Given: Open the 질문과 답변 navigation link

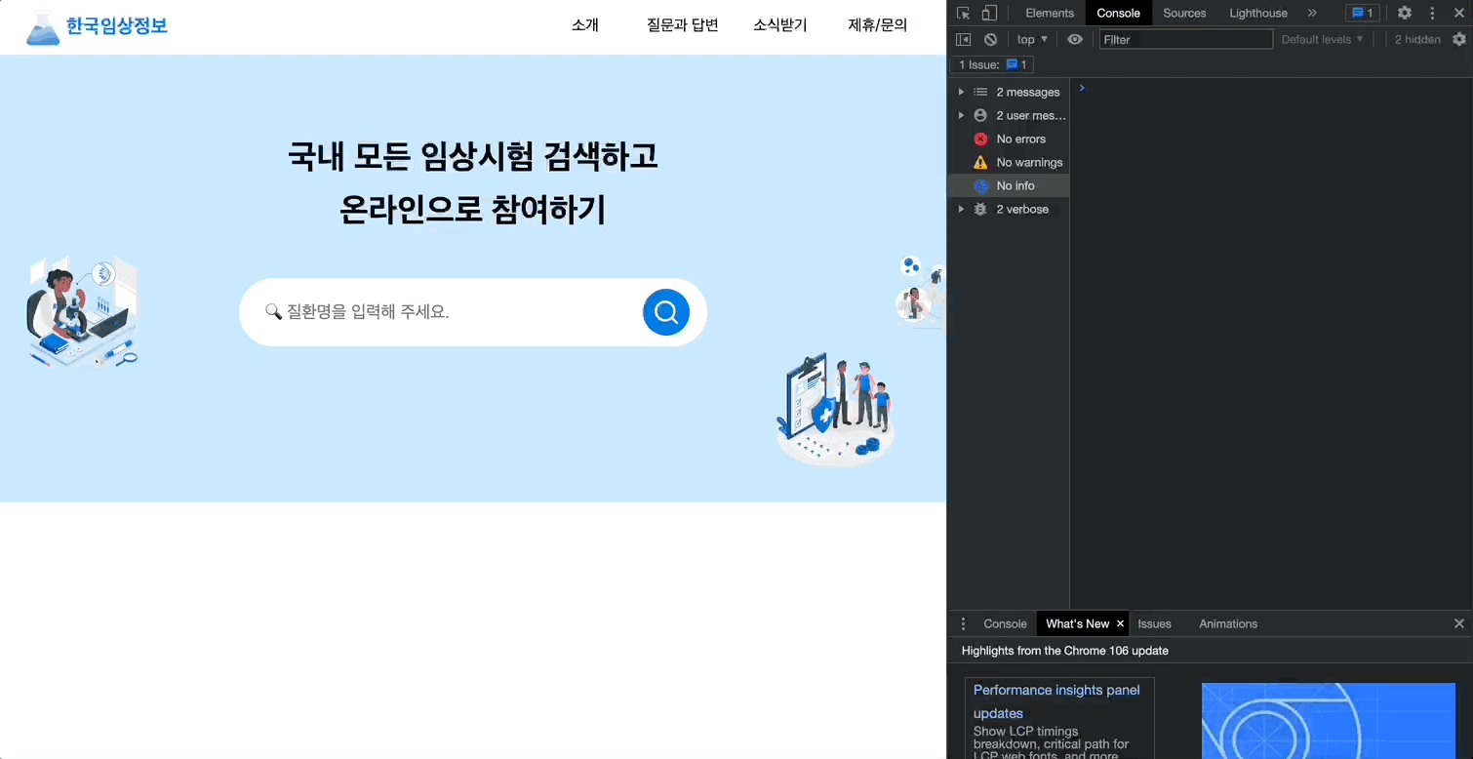Looking at the screenshot, I should [682, 25].
